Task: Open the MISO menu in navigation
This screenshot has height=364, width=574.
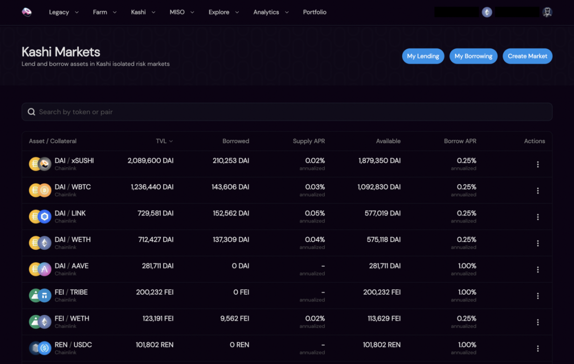Action: pos(182,12)
